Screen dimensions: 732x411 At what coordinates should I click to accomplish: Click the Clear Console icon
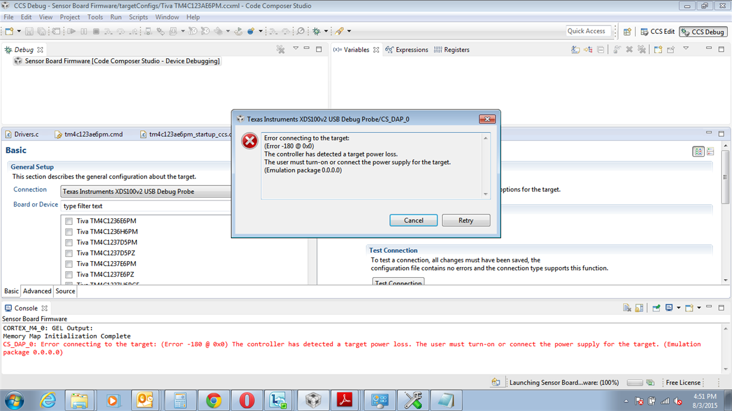pyautogui.click(x=627, y=308)
